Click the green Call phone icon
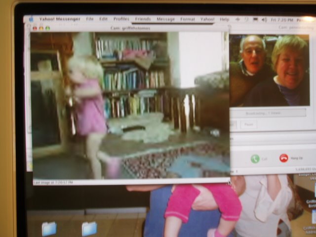316x237 pixels. (255, 159)
